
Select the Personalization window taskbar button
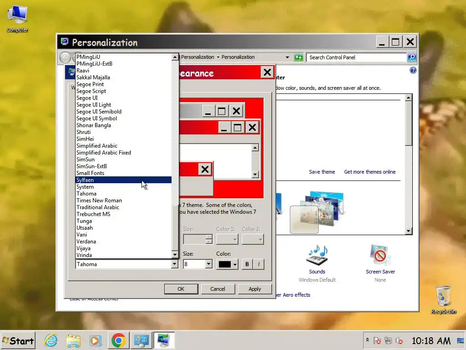point(164,340)
